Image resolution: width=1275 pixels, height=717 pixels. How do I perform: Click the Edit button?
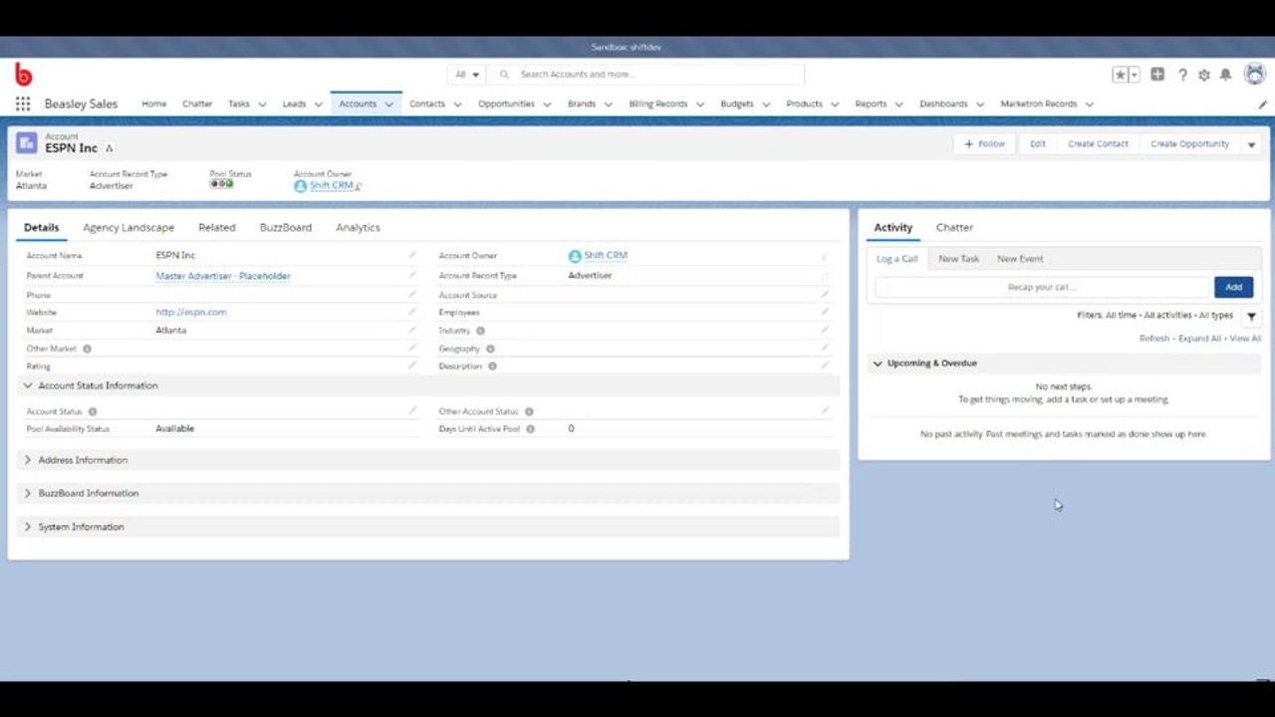(1037, 144)
